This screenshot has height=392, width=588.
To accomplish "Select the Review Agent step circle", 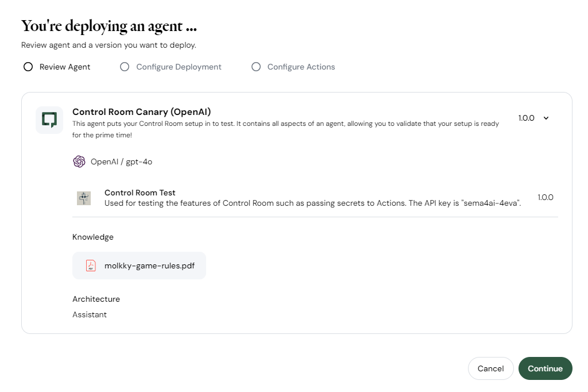I will pos(28,67).
